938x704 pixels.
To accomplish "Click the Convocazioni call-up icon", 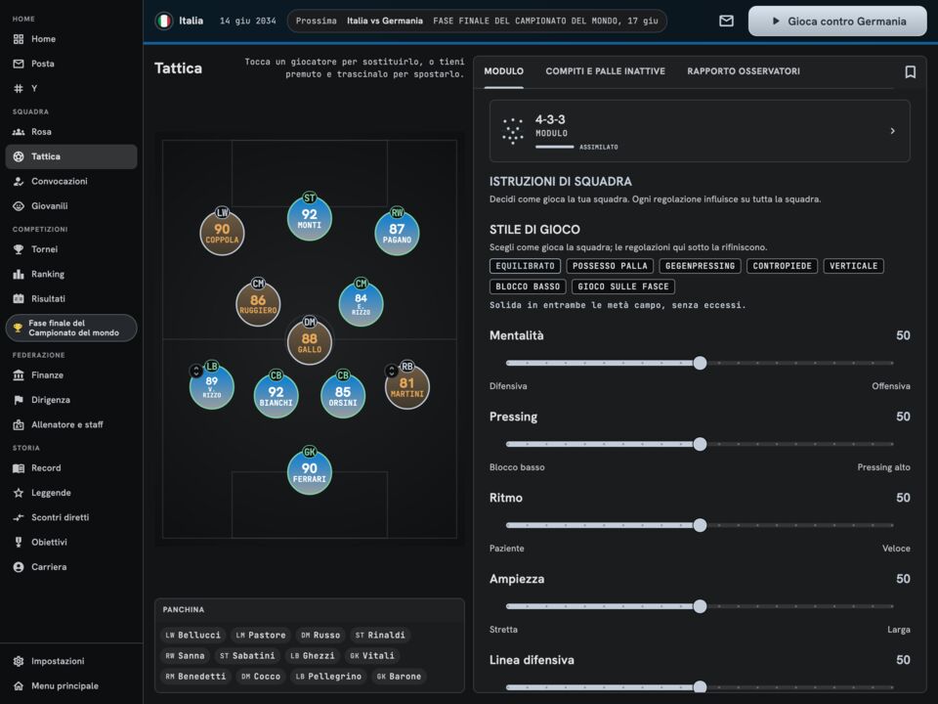I will pos(19,182).
